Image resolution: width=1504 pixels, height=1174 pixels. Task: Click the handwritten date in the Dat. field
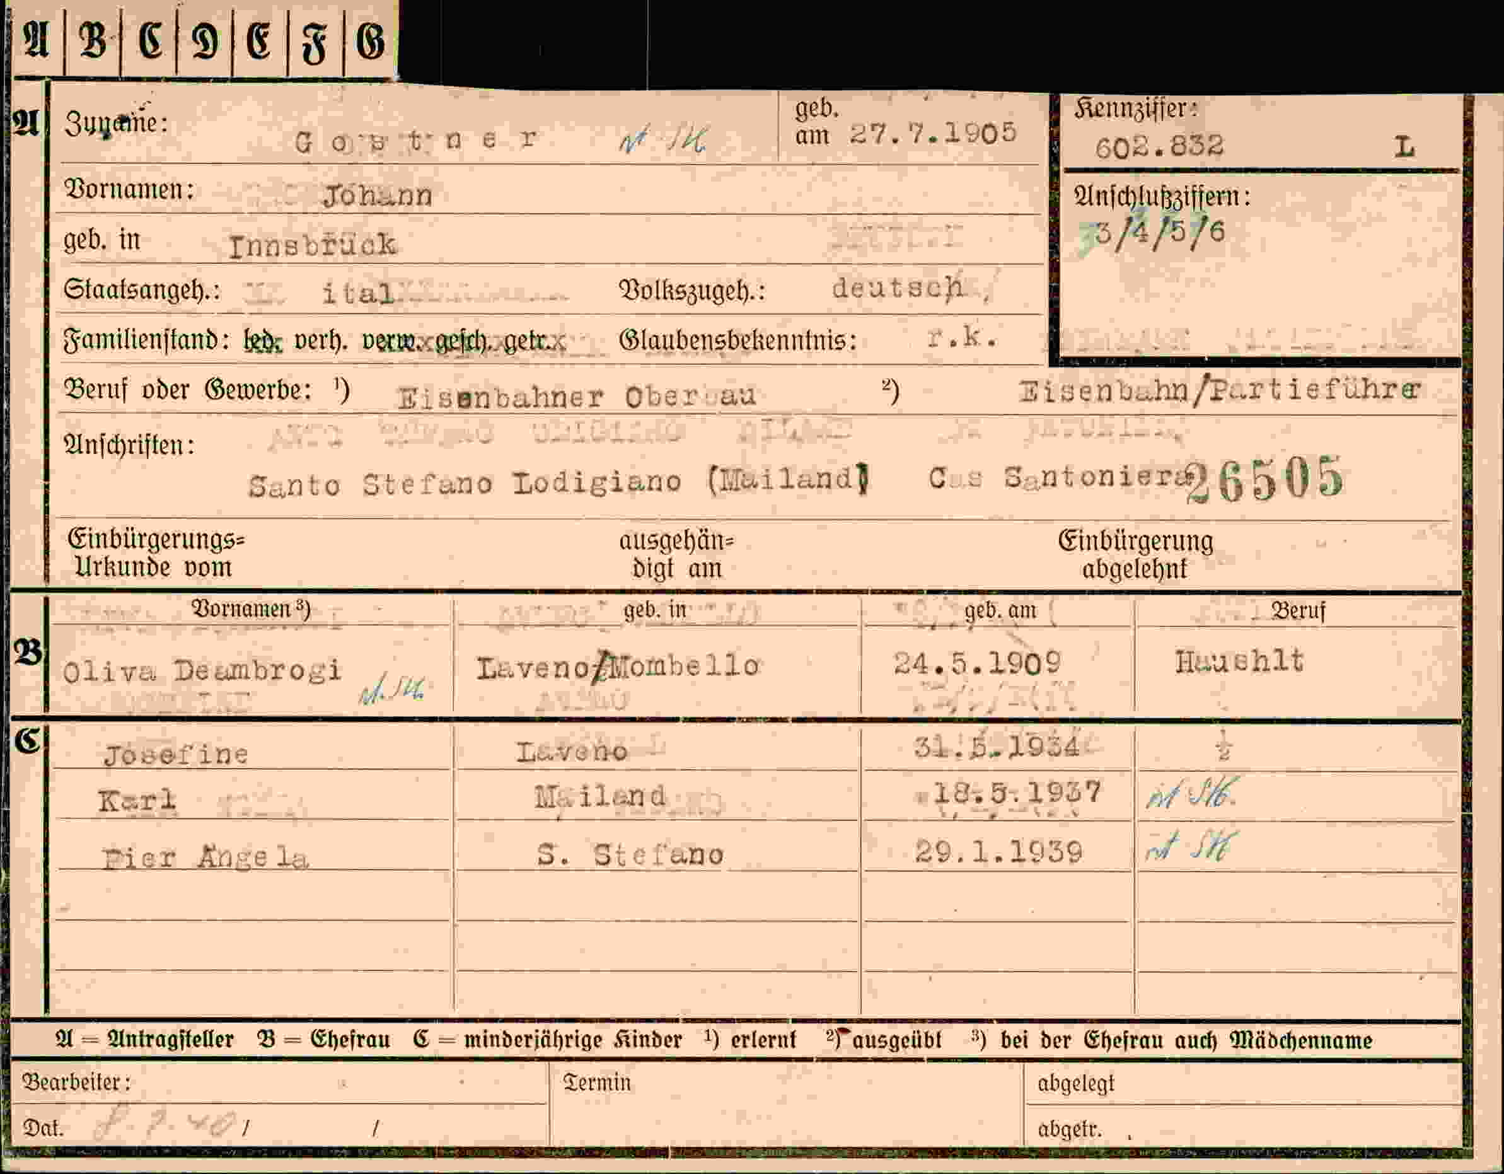pos(164,1124)
